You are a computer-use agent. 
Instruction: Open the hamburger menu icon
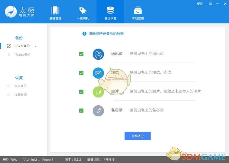coord(210,4)
